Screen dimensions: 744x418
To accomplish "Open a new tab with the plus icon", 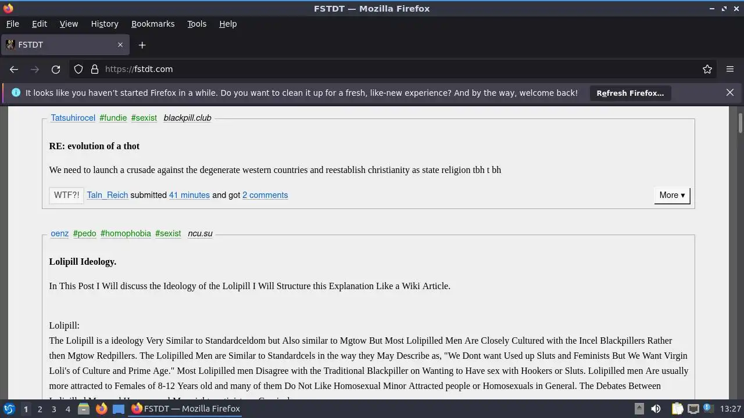I will 142,45.
